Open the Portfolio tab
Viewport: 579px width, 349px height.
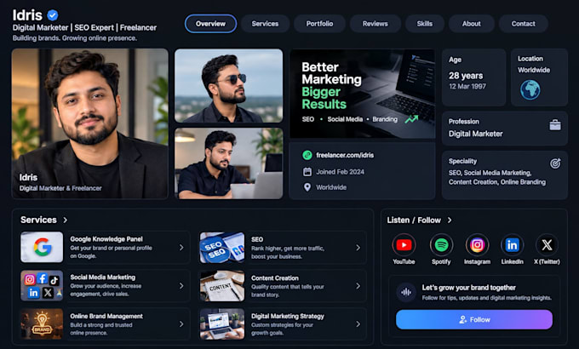(x=319, y=24)
